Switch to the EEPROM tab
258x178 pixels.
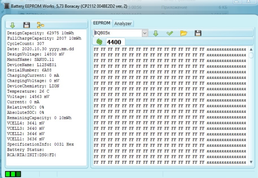point(102,23)
